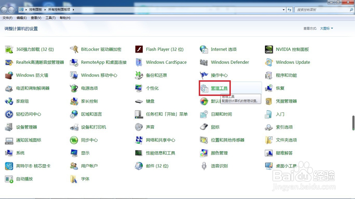
Task: Open 鼠标 icon
Action: pyautogui.click(x=204, y=127)
